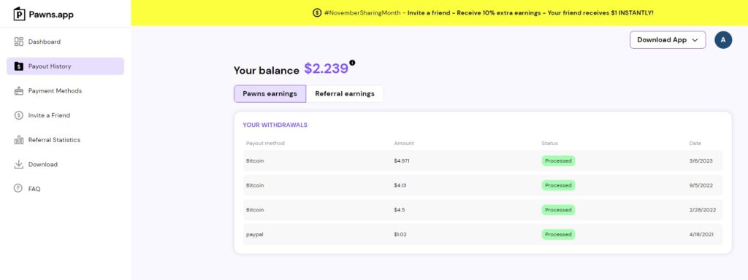Image resolution: width=748 pixels, height=280 pixels.
Task: Click Bitcoin in the $4.5 row
Action: pyautogui.click(x=255, y=210)
